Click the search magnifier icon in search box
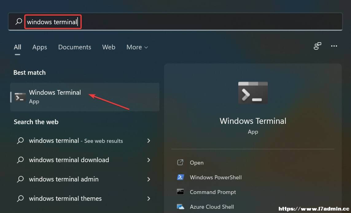 click(x=19, y=21)
